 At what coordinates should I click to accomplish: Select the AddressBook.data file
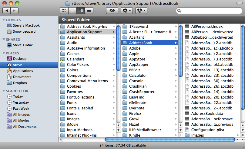tap(212, 114)
